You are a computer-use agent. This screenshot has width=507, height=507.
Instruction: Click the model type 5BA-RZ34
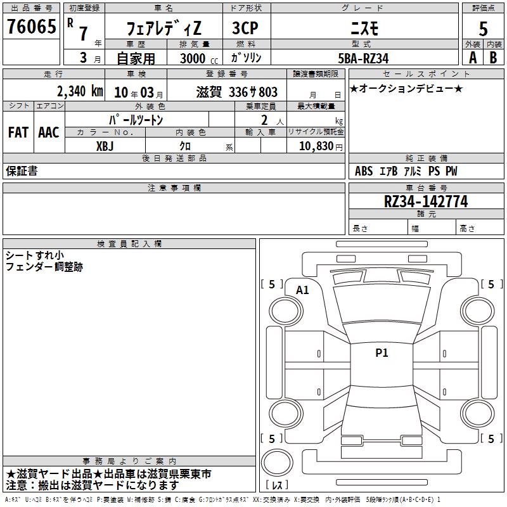tap(364, 58)
